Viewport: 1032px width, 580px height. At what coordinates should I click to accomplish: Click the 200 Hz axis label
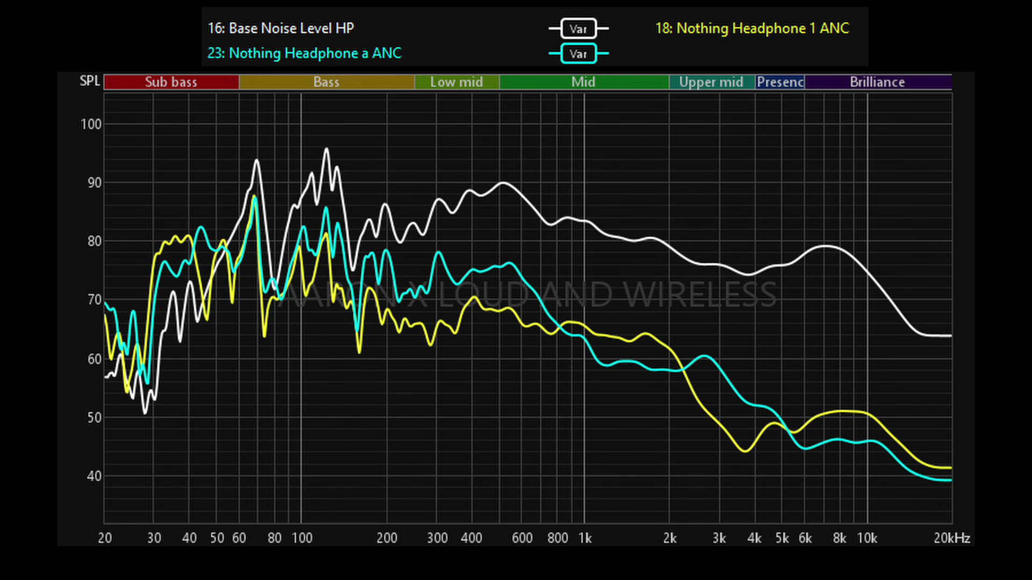click(x=387, y=538)
